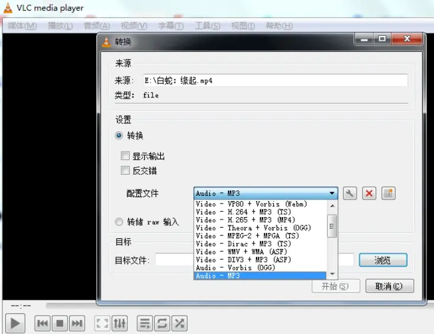Open the 视频(V) menu

[134, 26]
